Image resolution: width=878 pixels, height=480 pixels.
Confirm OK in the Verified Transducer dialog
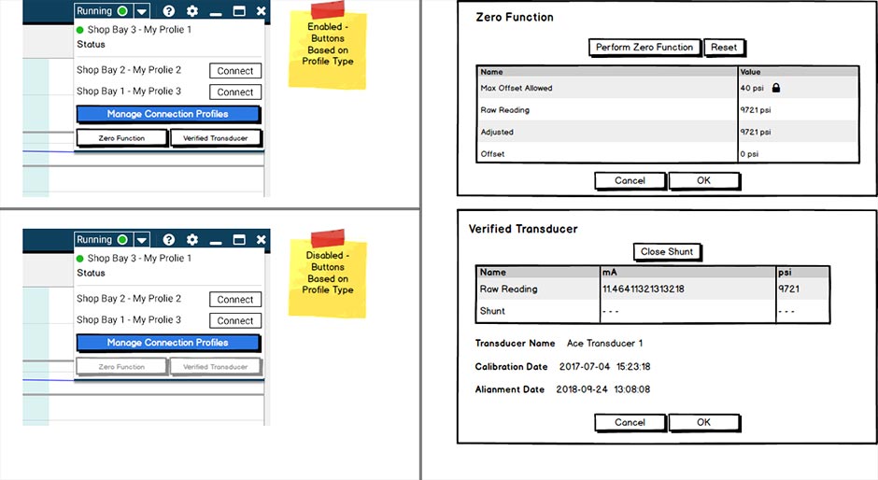(703, 422)
